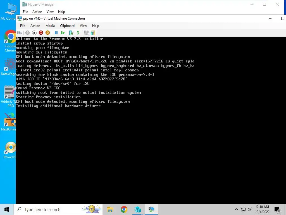Screen dimensions: 286x215
Task: Select the DataWagon desktop shortcut
Action: click(8, 67)
